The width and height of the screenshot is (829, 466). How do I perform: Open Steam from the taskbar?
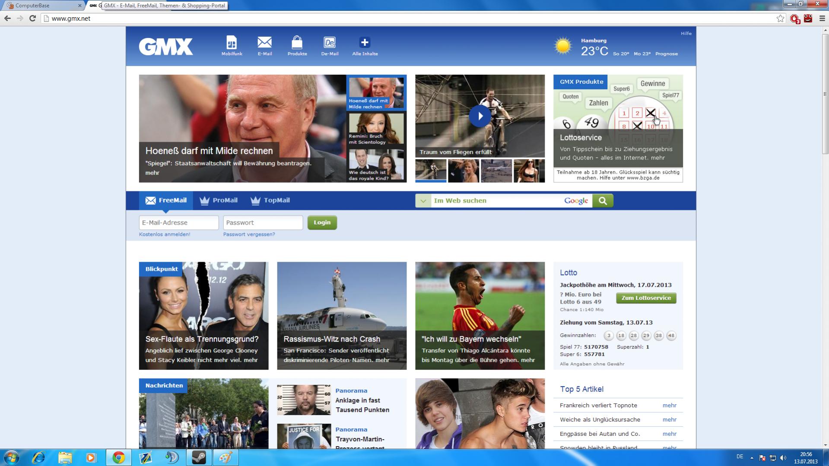[x=199, y=457]
